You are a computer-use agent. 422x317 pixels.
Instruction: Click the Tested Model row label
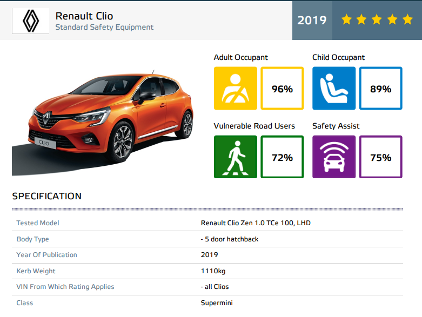pos(38,223)
